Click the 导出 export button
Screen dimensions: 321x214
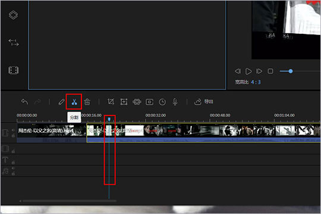(x=204, y=102)
